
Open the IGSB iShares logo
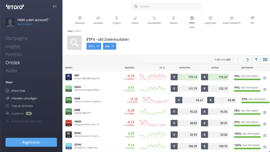68,100
